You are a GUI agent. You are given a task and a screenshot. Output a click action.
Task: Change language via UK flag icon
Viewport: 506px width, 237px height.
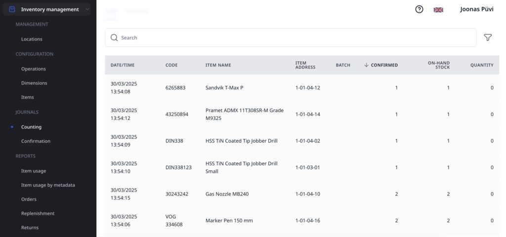438,10
